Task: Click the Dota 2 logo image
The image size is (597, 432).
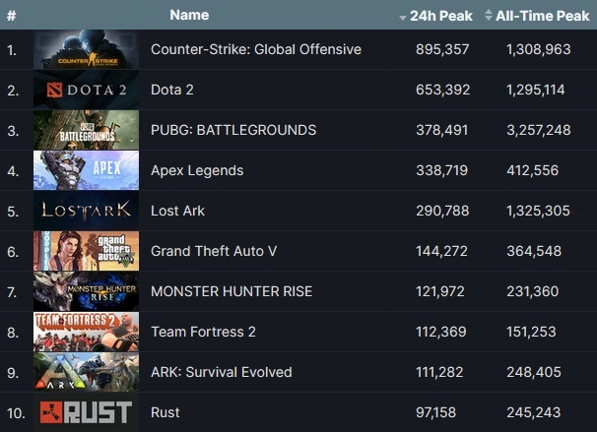Action: pos(86,91)
